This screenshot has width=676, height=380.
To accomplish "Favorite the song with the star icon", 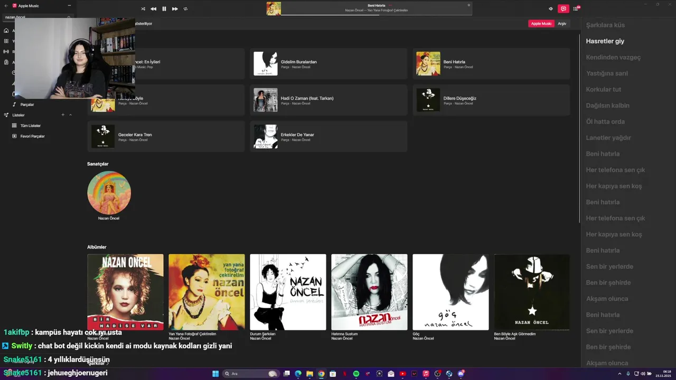I will click(x=468, y=5).
